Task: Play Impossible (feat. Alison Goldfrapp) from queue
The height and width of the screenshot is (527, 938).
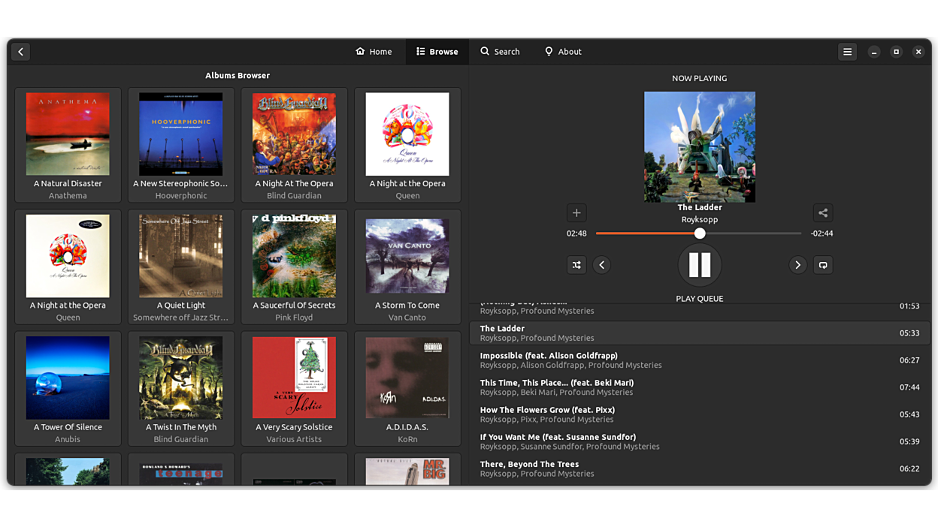Action: (x=700, y=360)
